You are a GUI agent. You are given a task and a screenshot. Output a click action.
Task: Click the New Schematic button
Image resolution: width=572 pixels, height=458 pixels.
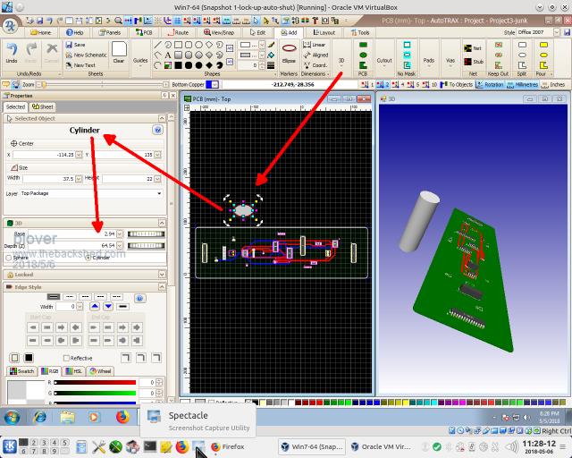[x=84, y=55]
